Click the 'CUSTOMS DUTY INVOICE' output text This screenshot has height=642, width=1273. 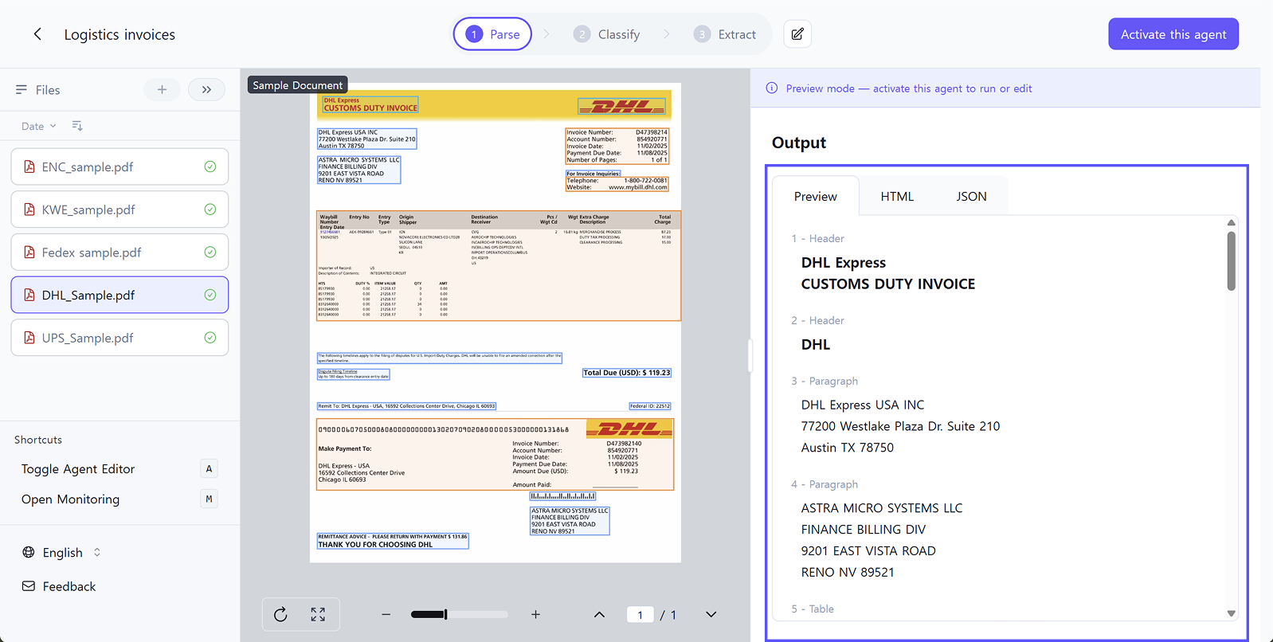887,284
